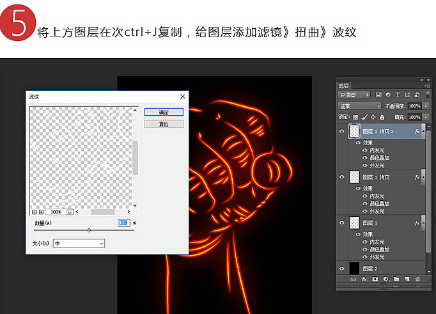Click the lock all padlock icon
The width and height of the screenshot is (436, 314).
[x=382, y=118]
